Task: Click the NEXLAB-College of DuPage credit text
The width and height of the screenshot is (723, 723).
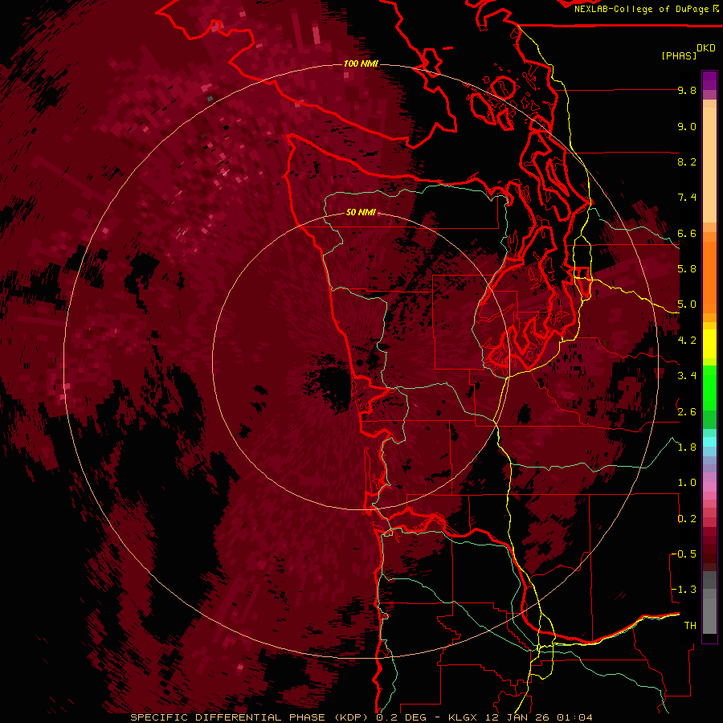Action: [641, 9]
